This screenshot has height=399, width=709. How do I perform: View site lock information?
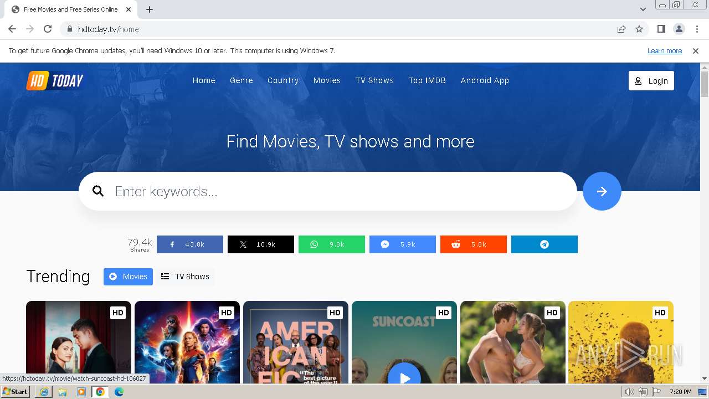(x=70, y=29)
